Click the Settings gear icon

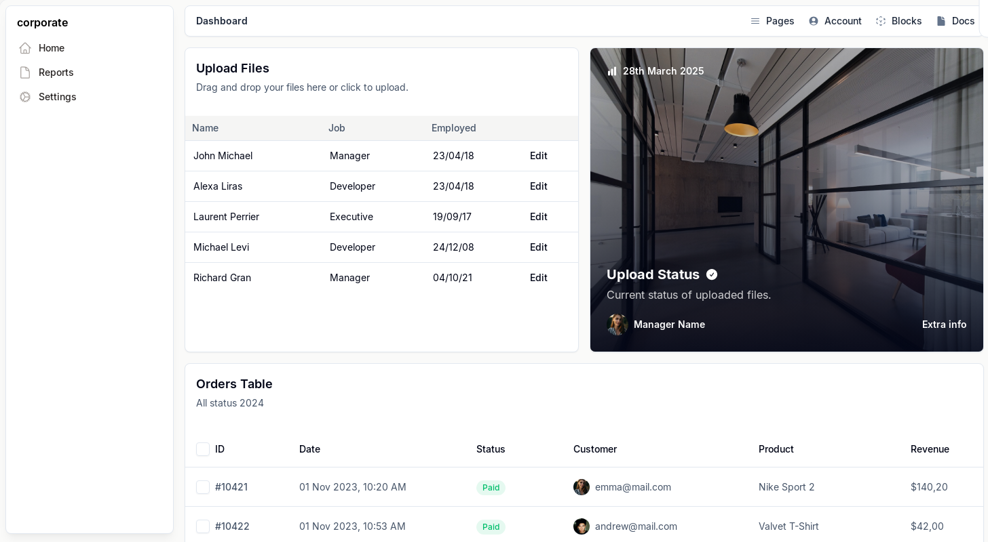click(25, 97)
